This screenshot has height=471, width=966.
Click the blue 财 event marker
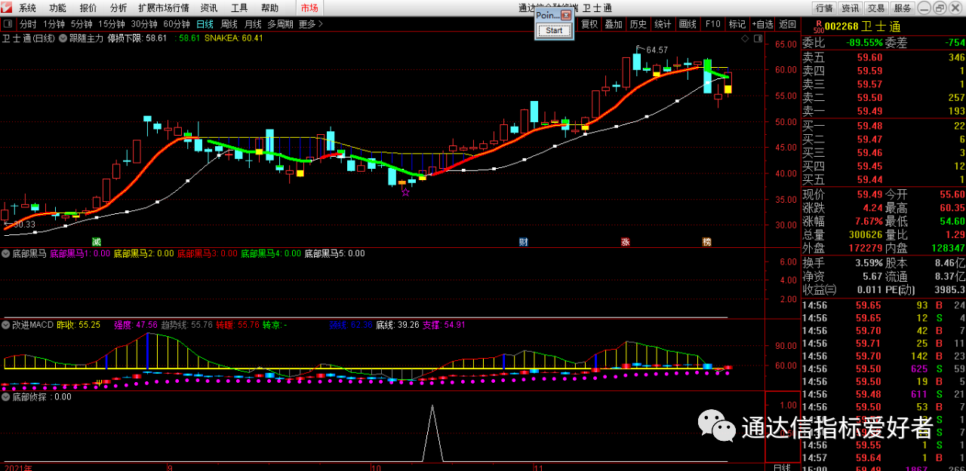pyautogui.click(x=523, y=242)
